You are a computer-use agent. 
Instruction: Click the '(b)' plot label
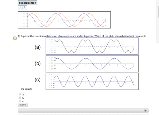[37, 63]
